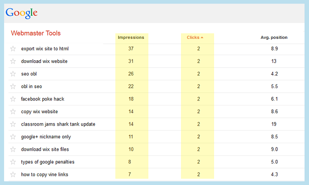
Task: Star the 'download wix website' query
Action: click(x=13, y=61)
